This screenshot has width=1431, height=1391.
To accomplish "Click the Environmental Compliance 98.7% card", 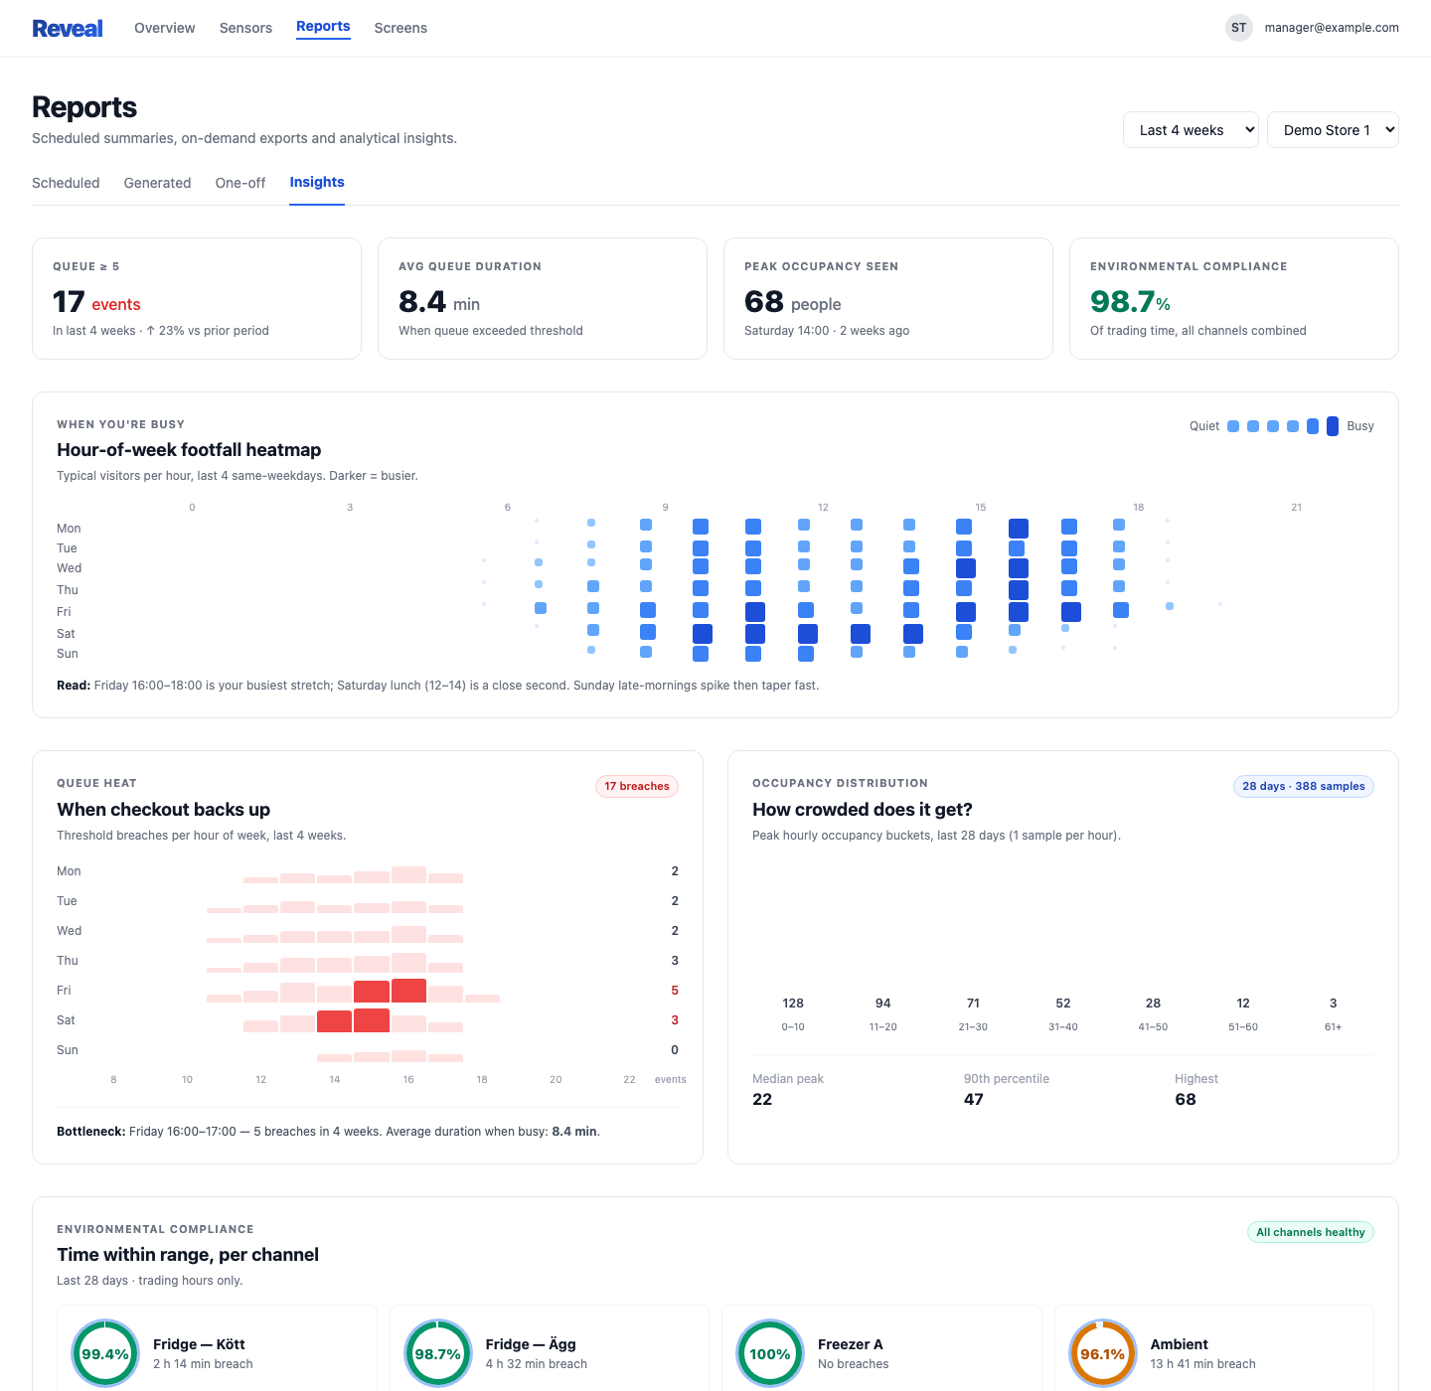I will pyautogui.click(x=1234, y=298).
